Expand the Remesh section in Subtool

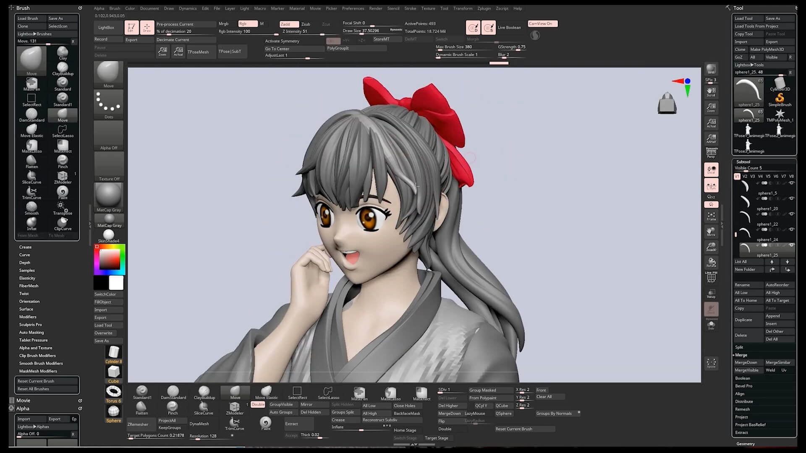click(x=742, y=409)
